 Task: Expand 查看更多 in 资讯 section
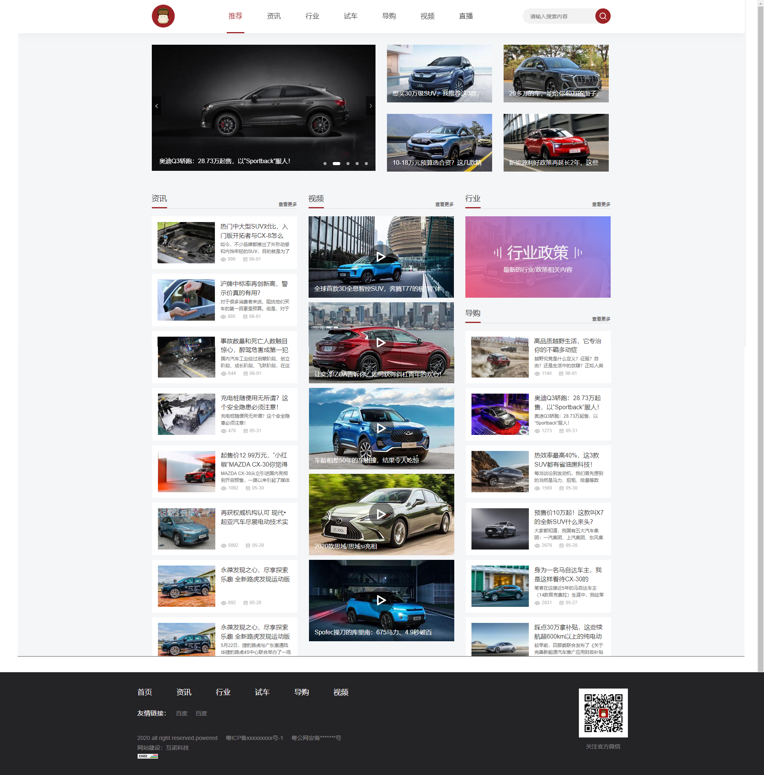[287, 204]
